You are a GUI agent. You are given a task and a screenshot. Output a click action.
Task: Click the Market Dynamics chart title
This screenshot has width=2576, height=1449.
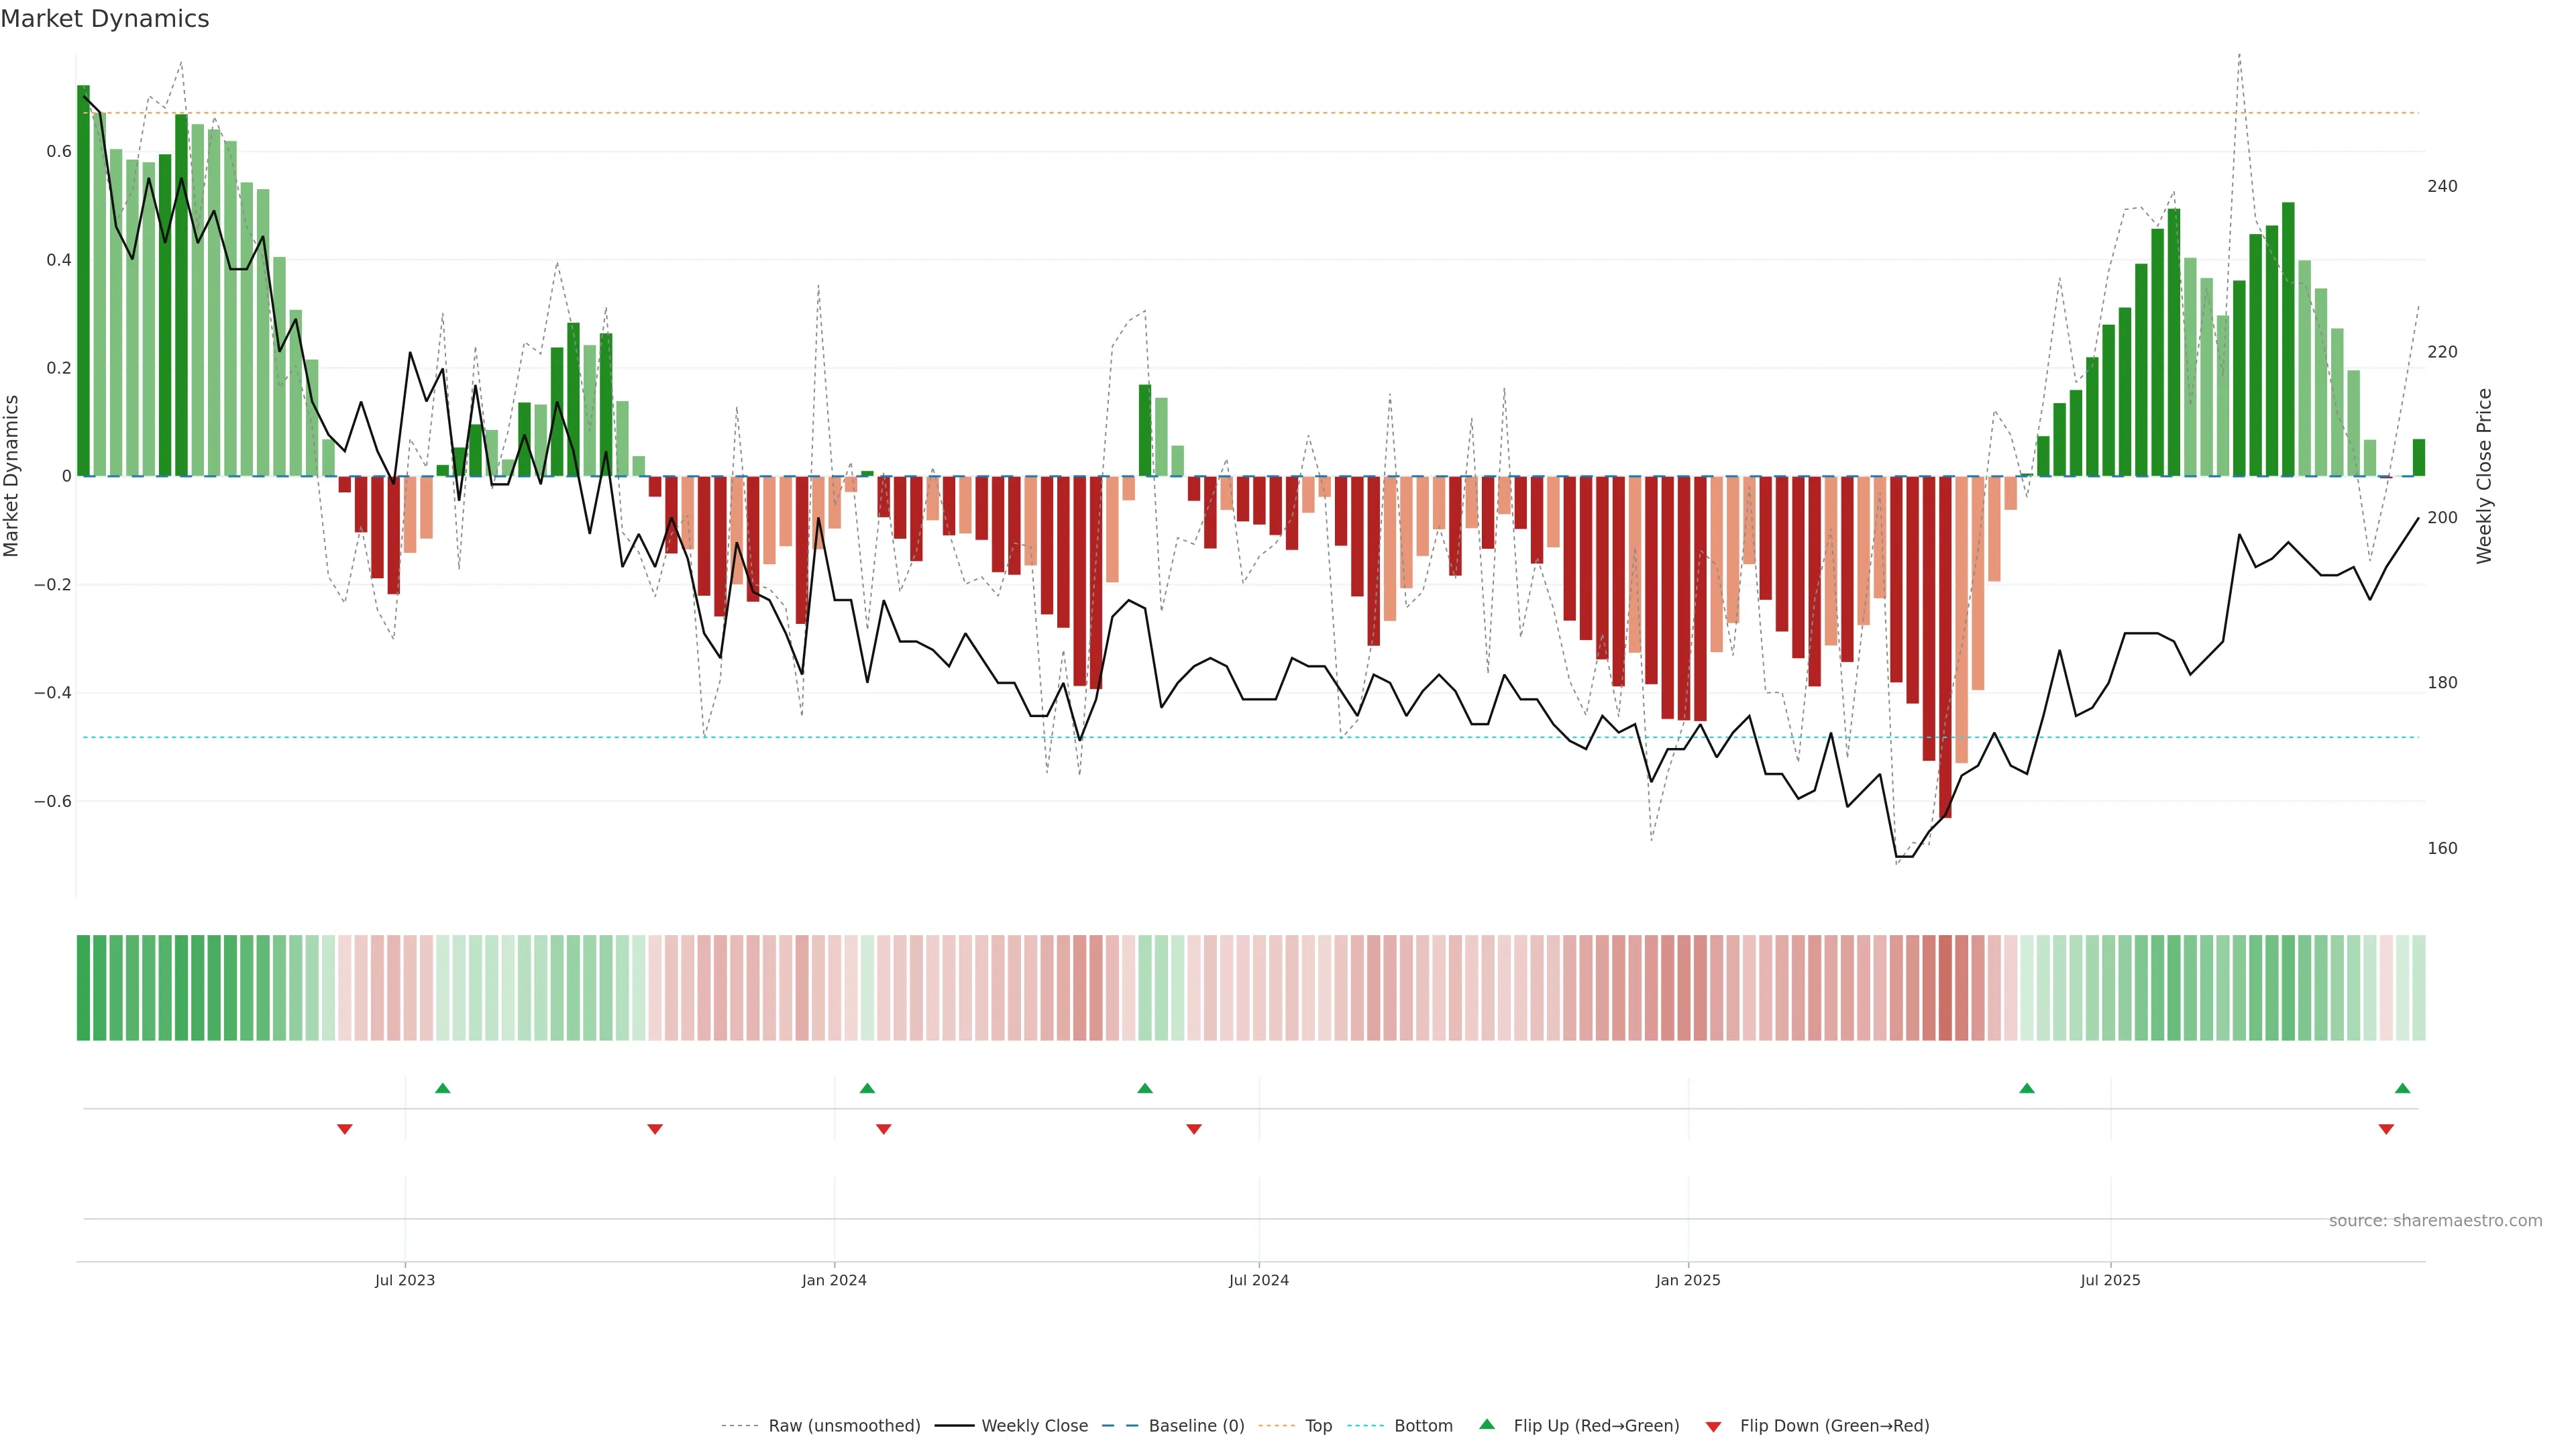click(105, 19)
